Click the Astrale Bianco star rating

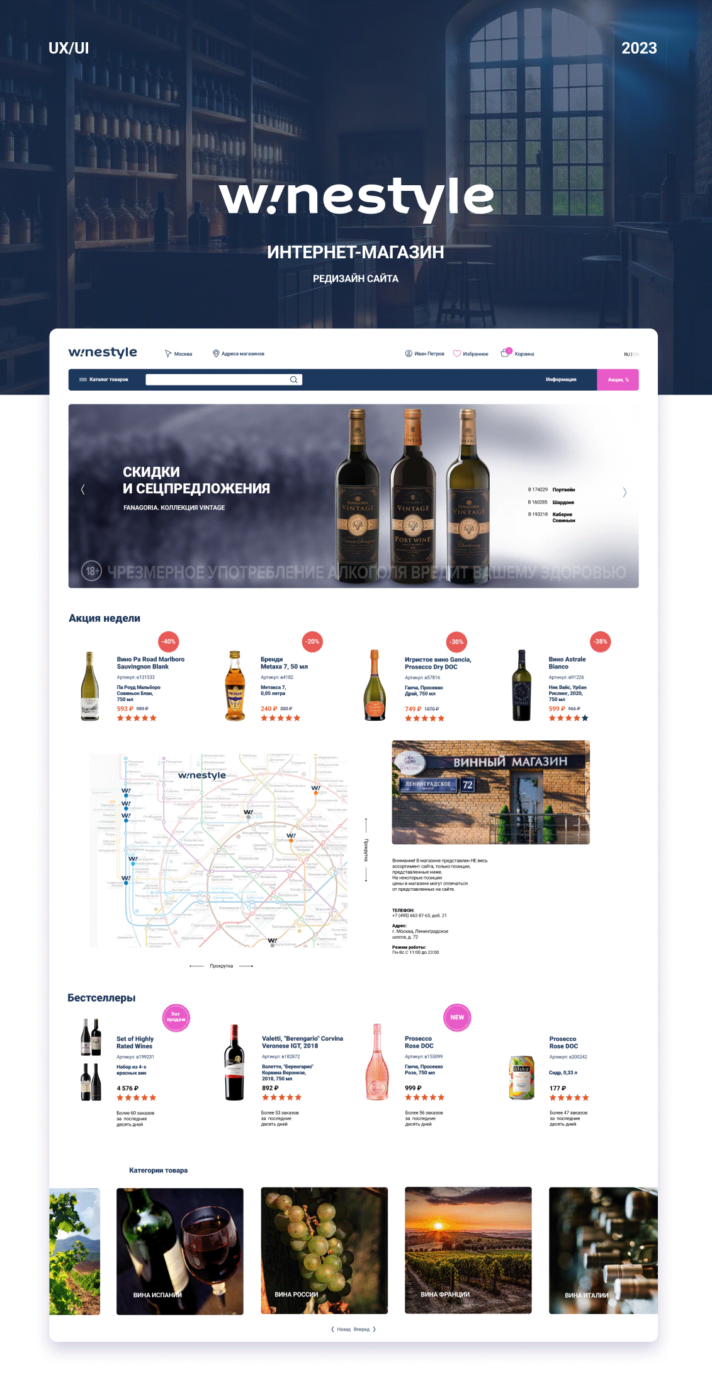pos(568,718)
